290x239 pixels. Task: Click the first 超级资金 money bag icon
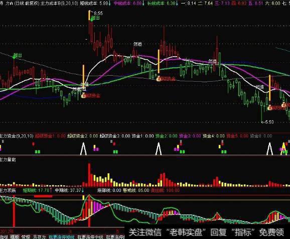84,96
